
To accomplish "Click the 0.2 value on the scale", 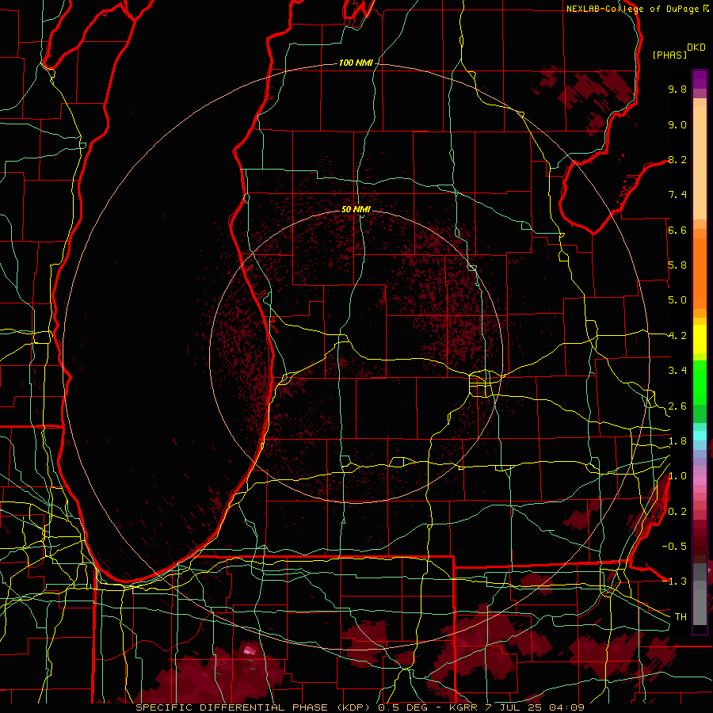I will pyautogui.click(x=677, y=512).
